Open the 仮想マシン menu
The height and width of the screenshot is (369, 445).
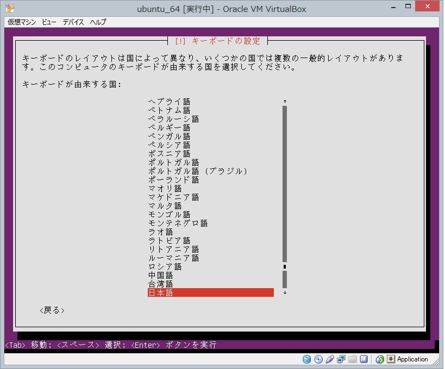pyautogui.click(x=22, y=22)
